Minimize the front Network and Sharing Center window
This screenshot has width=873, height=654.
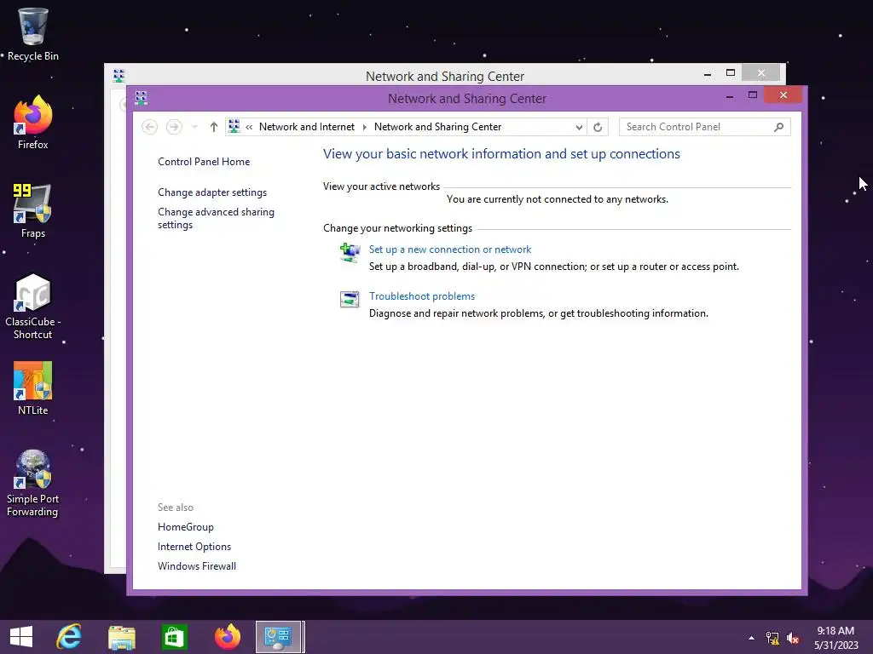tap(730, 95)
